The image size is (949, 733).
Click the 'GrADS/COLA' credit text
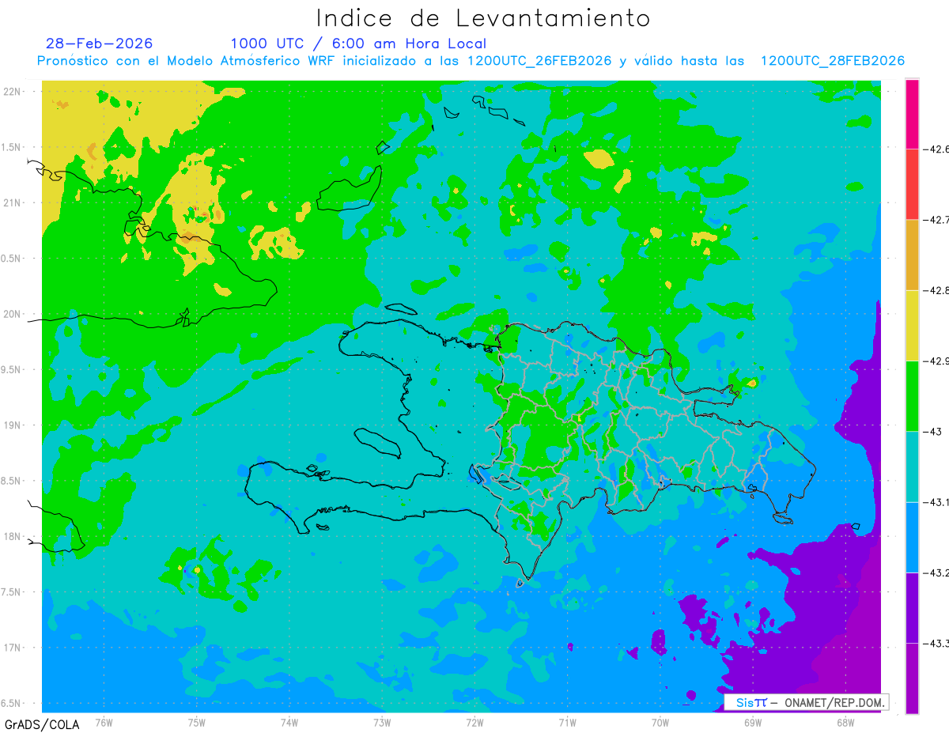coord(42,724)
